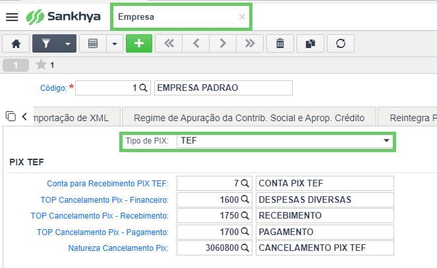Click the PAGAMENTO description field
This screenshot has height=268, width=437.
coord(325,232)
